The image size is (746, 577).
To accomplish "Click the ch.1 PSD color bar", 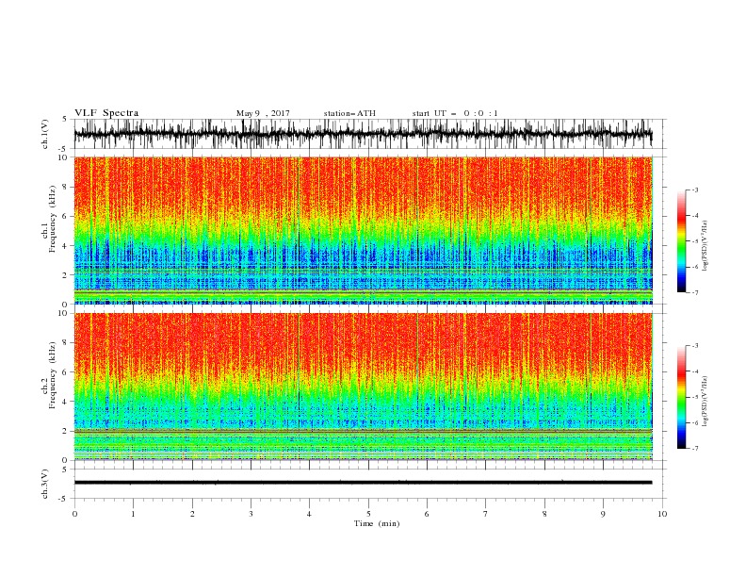I will (681, 241).
